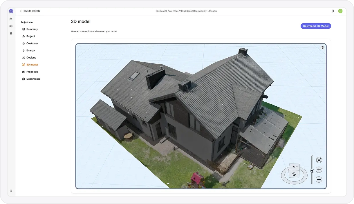Zoom out with the minus button
This screenshot has height=204, width=354.
coord(319,180)
